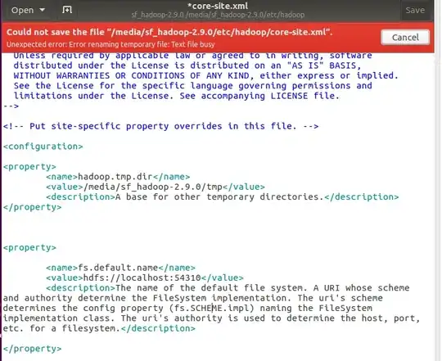Click the line starting 'determines the config property'
Screen dimensions: 442x361
(187, 308)
